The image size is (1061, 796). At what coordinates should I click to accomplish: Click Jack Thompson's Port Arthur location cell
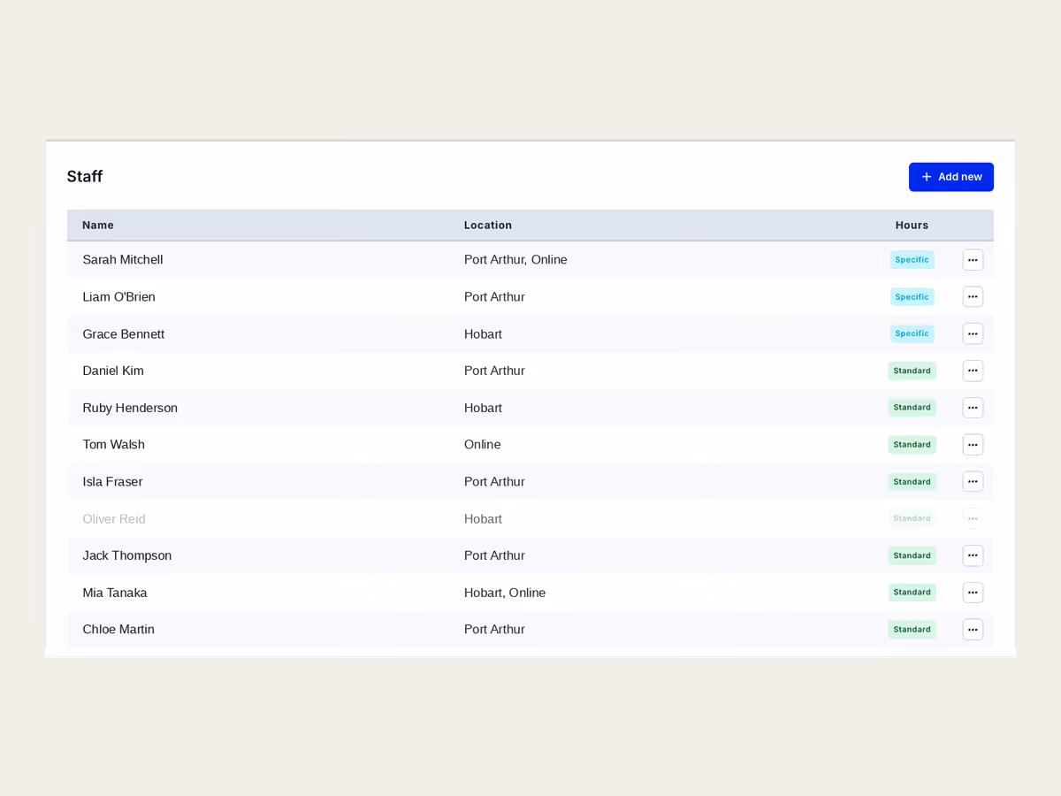494,555
